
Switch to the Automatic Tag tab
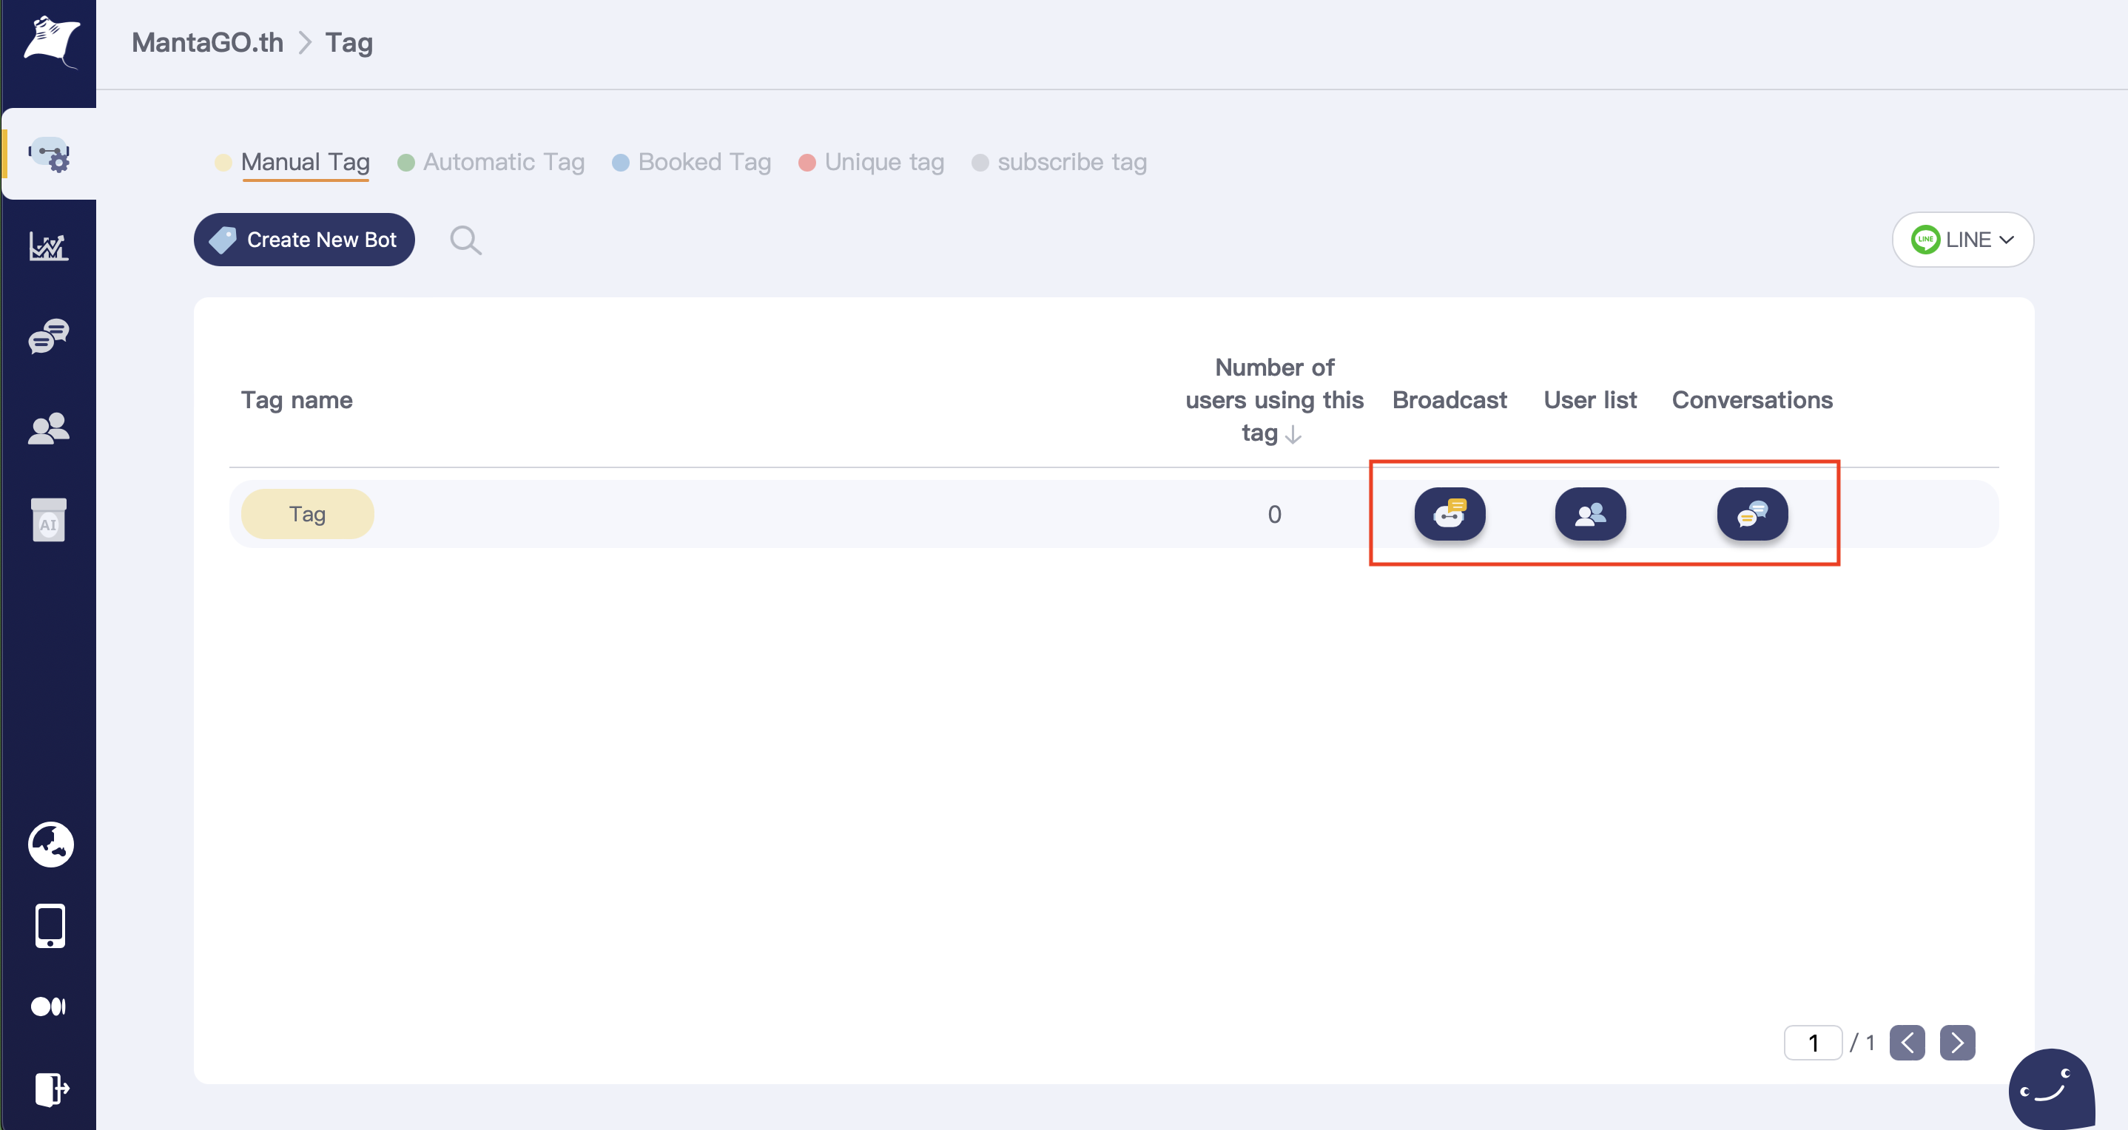[x=491, y=162]
